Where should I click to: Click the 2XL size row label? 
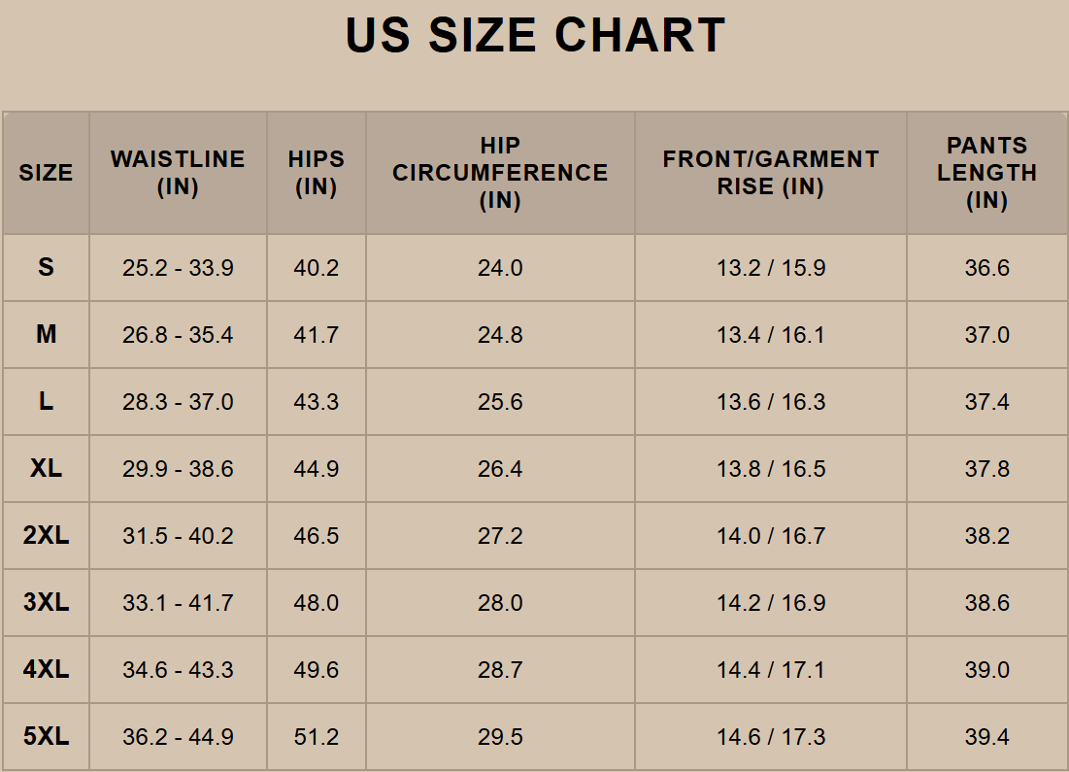(x=46, y=536)
